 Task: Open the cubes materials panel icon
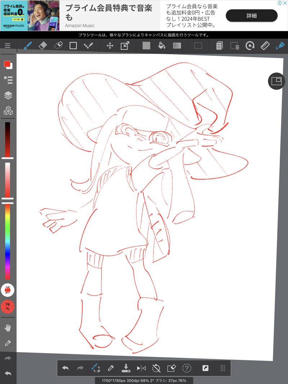tap(8, 111)
